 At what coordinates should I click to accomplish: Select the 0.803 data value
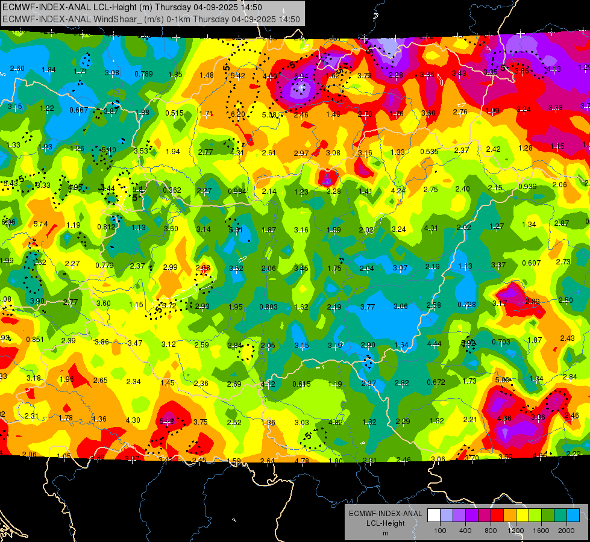click(268, 307)
